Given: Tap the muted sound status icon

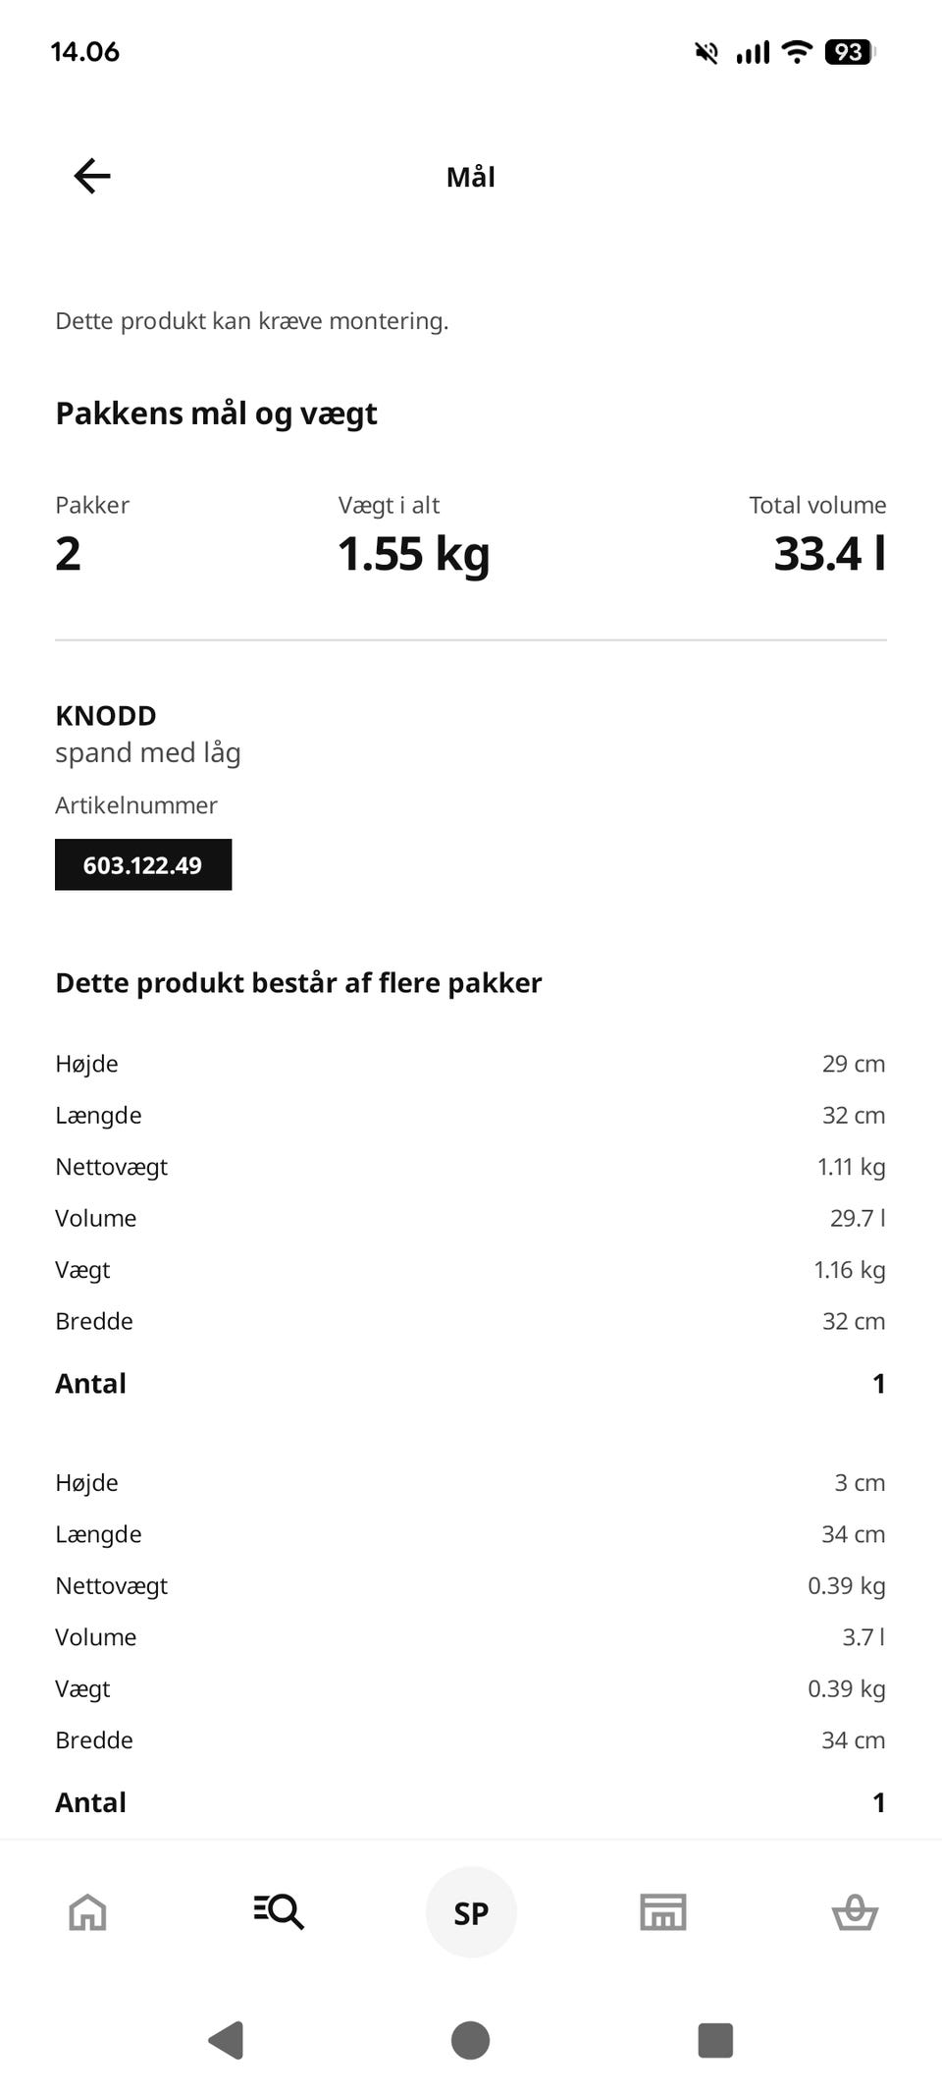Looking at the screenshot, I should (x=706, y=52).
